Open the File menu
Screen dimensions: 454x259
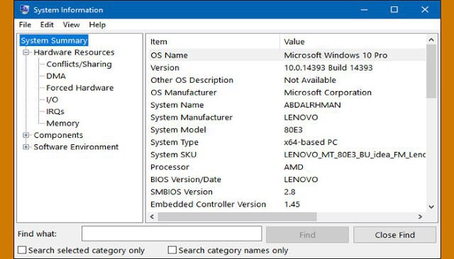25,25
